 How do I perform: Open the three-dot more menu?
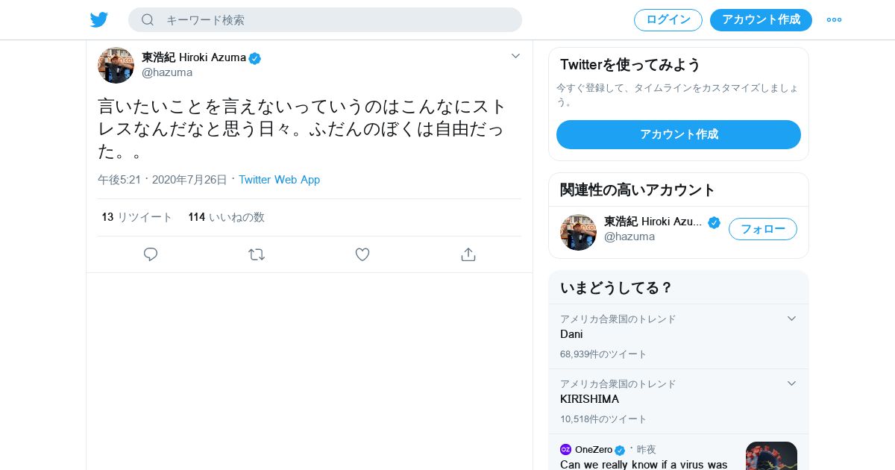point(834,19)
